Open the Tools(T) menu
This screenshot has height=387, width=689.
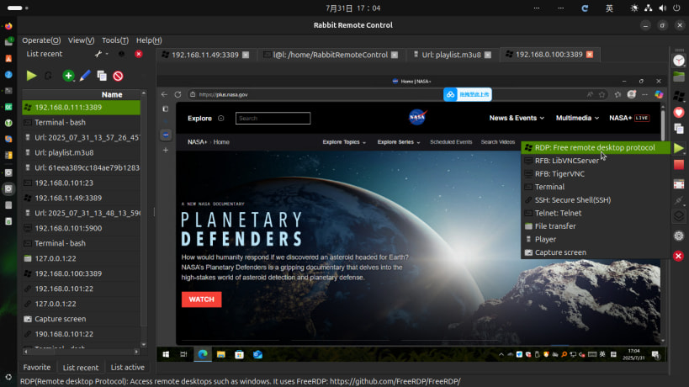115,40
